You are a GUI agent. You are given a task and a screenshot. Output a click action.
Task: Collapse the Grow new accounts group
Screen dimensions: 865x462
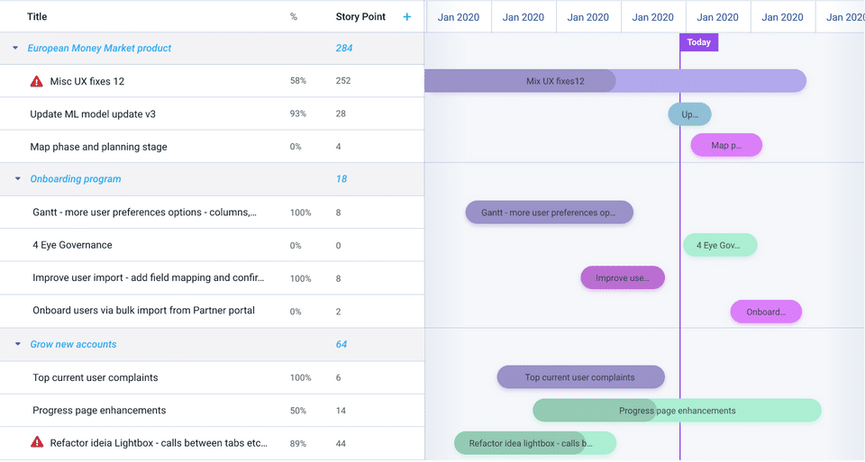pos(18,344)
